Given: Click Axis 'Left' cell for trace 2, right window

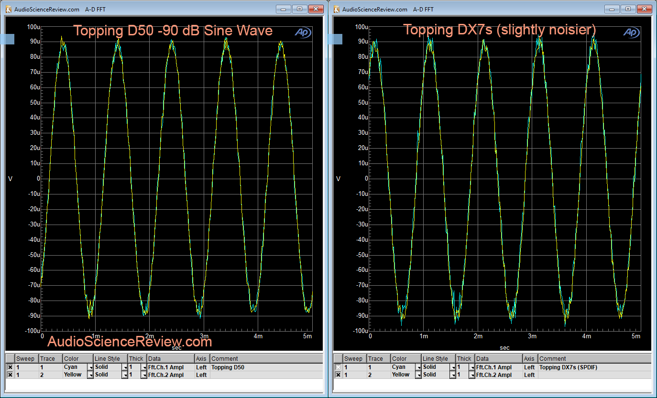Looking at the screenshot, I should pos(530,375).
